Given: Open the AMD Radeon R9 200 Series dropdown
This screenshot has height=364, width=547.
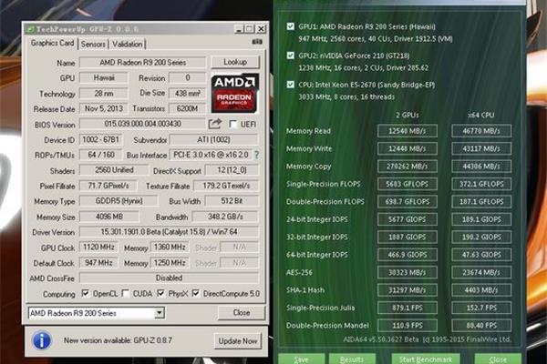Looking at the screenshot, I should pos(160,313).
